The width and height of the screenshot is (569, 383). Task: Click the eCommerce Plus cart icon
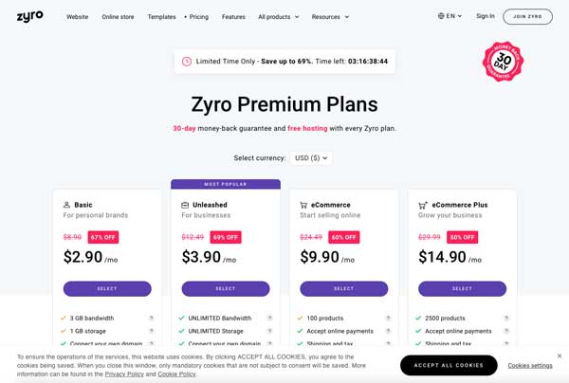coord(422,205)
